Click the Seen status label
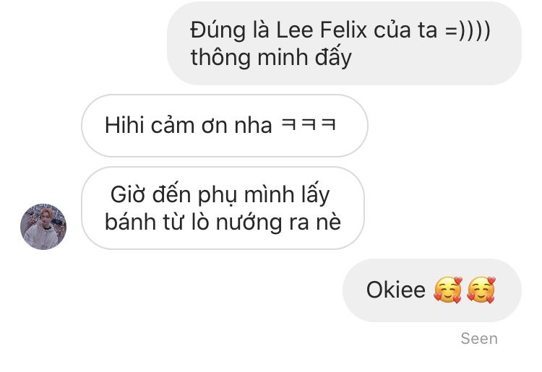Screen dimensions: 542x372 point(479,339)
